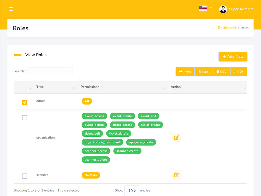Check the organization row checkbox
The height and width of the screenshot is (196, 261).
(25, 118)
